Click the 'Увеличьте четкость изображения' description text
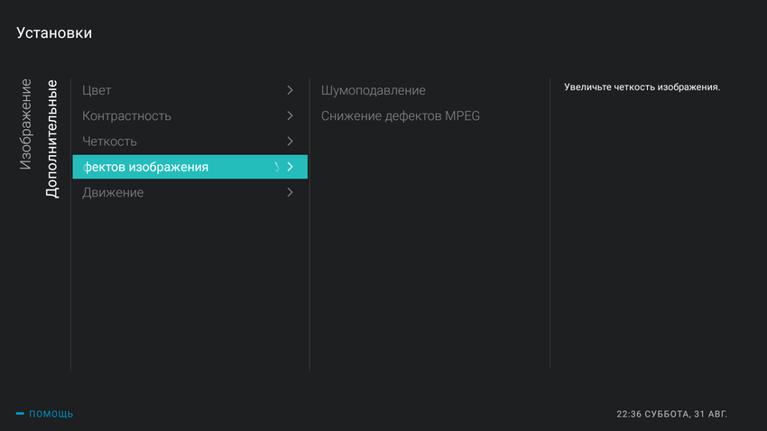 click(x=642, y=87)
